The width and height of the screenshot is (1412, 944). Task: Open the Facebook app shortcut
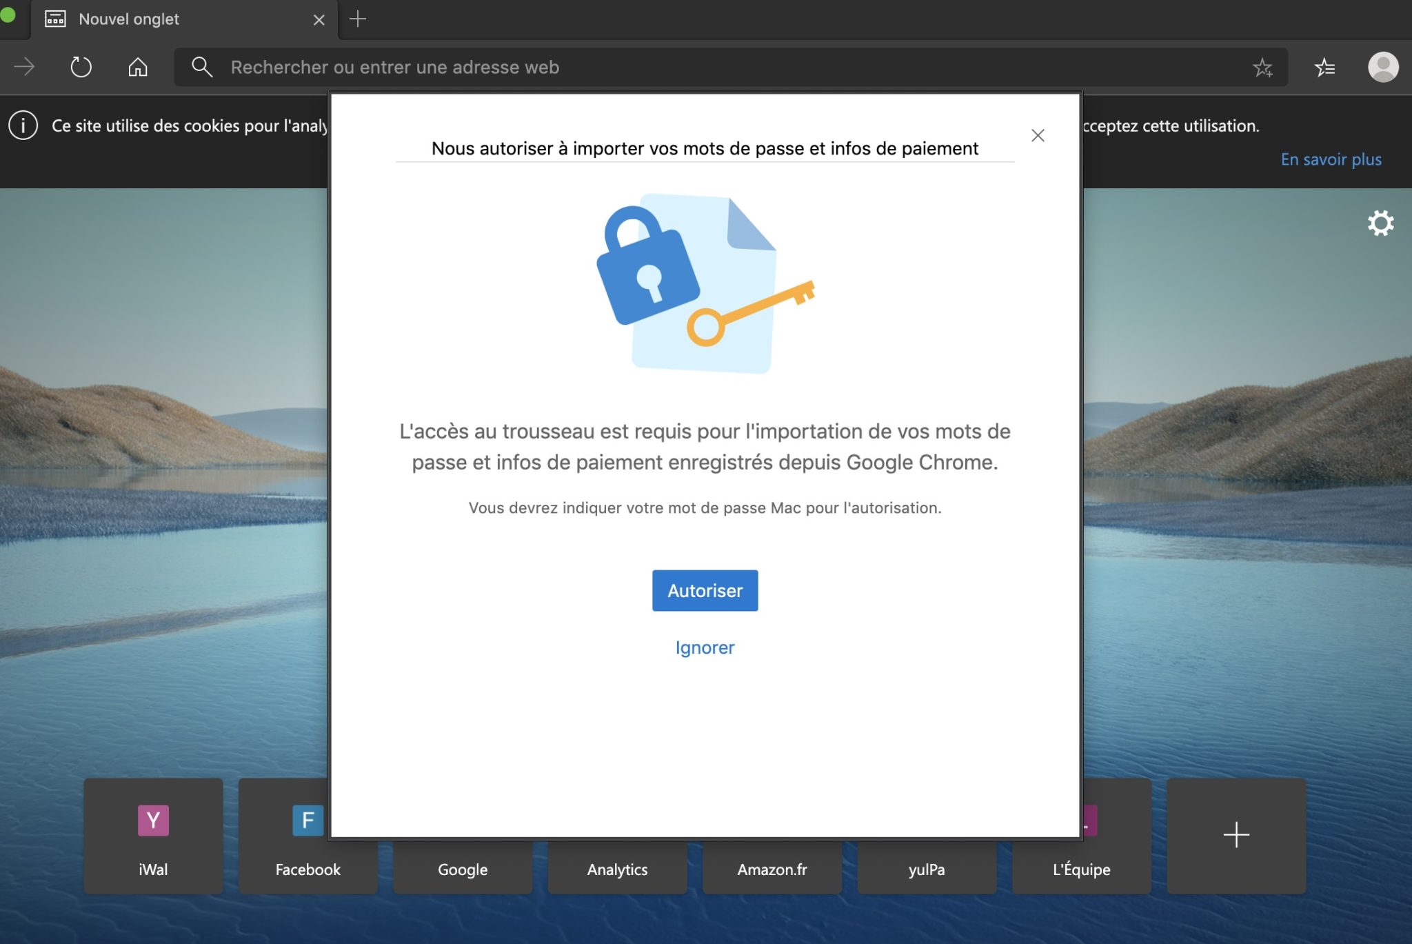tap(307, 834)
